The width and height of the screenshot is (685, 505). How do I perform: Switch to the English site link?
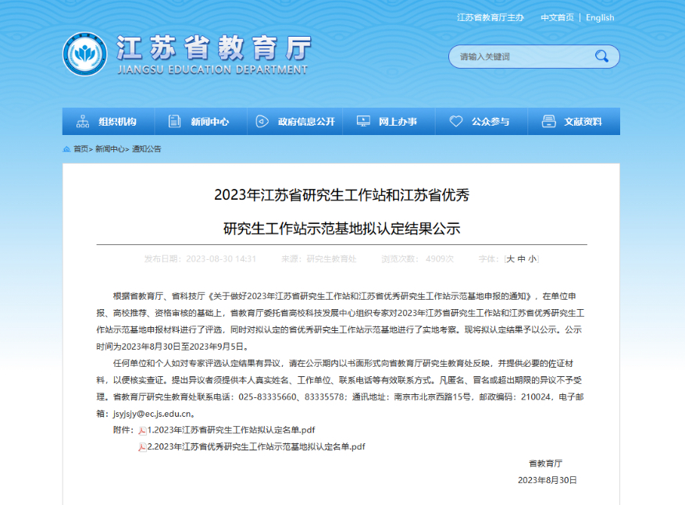(x=600, y=17)
